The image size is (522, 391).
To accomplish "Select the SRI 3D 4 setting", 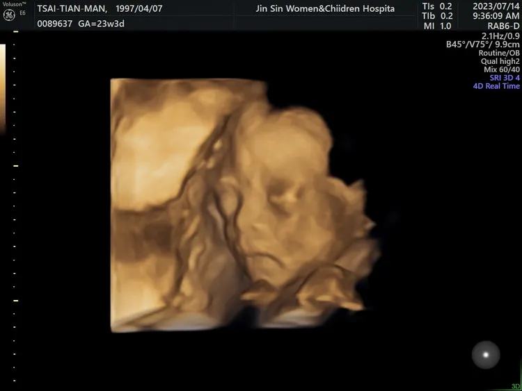I will coord(505,78).
